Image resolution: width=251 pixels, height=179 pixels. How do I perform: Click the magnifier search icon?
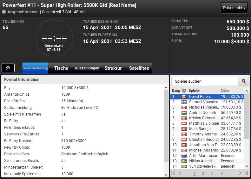coord(244,81)
